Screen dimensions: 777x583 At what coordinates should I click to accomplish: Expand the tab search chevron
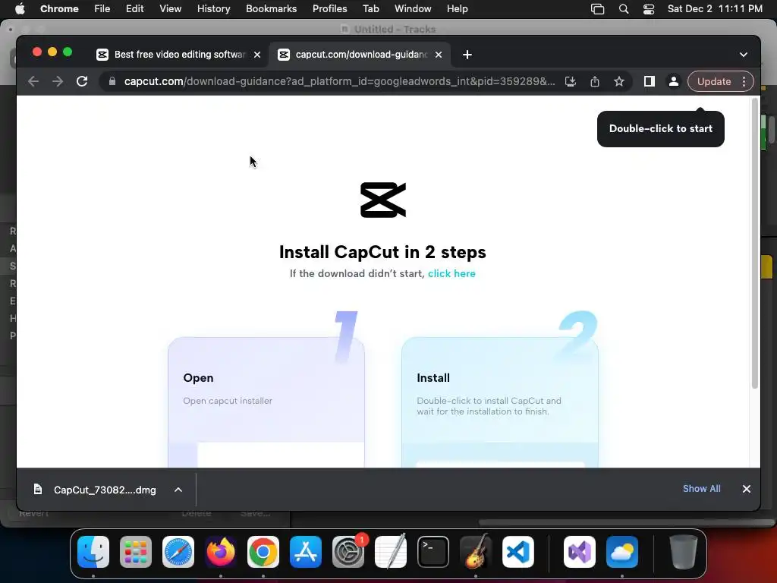tap(744, 55)
